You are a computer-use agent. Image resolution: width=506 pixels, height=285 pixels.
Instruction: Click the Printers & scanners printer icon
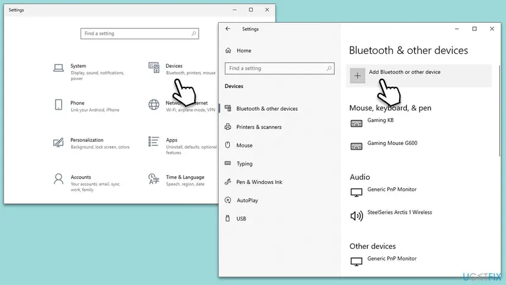228,127
